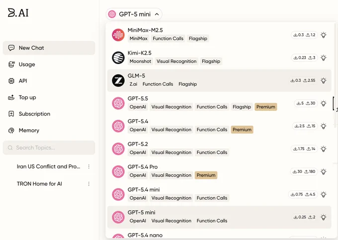Image resolution: width=338 pixels, height=240 pixels.
Task: Click the Z.ai tag on GLM-5
Action: [x=133, y=84]
